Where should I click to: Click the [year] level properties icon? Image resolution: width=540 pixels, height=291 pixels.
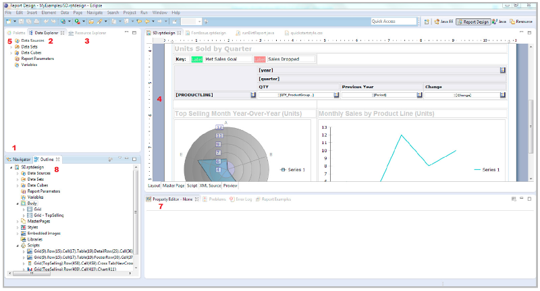point(503,70)
